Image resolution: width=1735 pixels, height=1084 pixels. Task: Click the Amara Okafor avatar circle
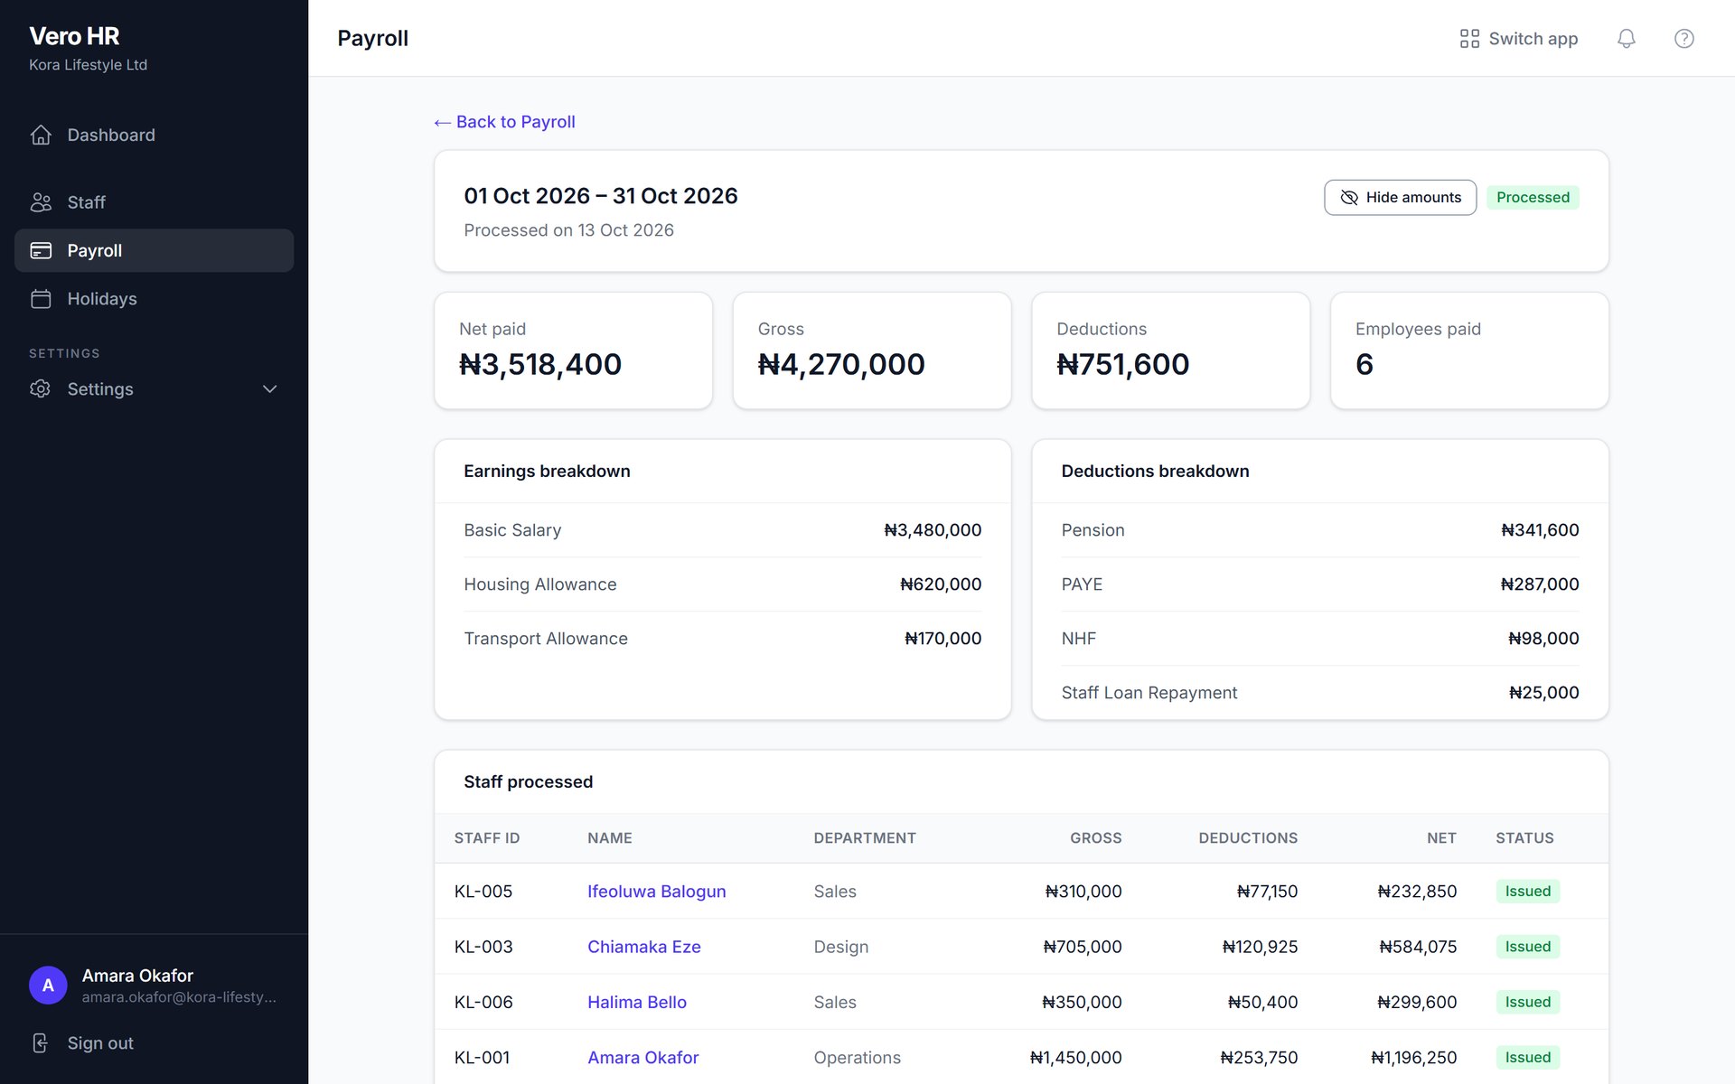48,986
